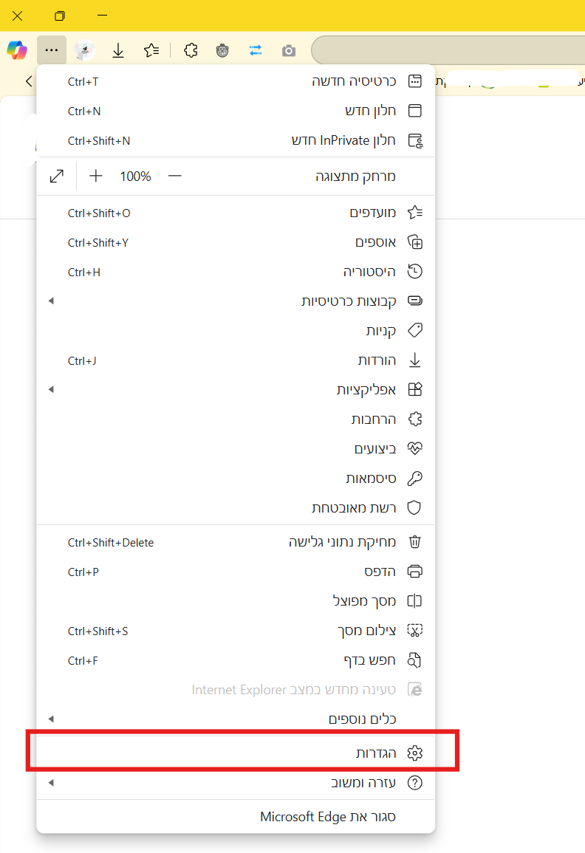
Task: Click the favorites star toolbar icon
Action: (x=151, y=50)
